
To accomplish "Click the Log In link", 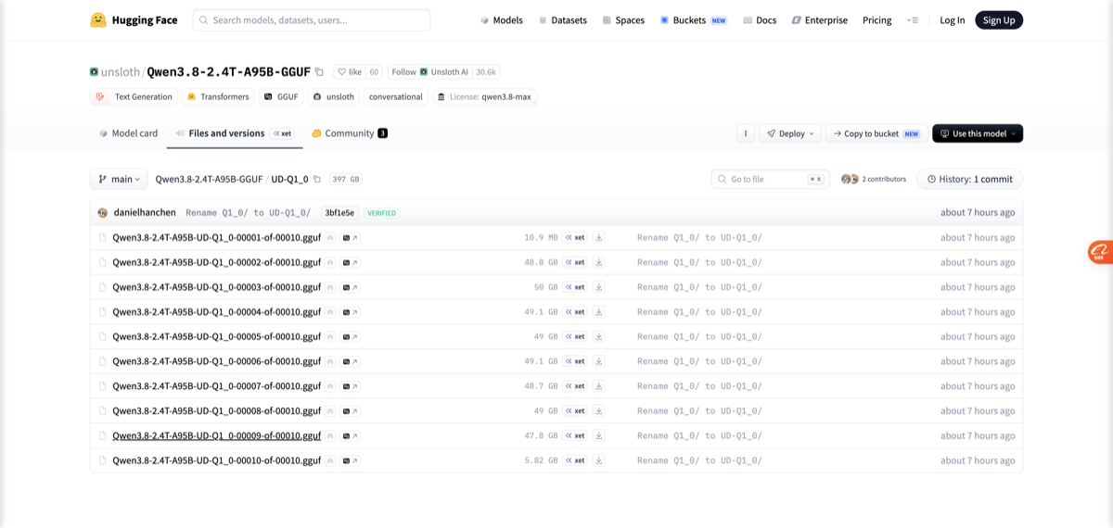I will point(952,20).
